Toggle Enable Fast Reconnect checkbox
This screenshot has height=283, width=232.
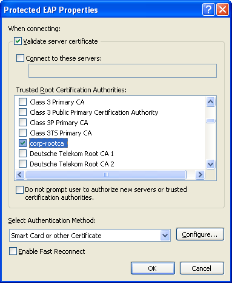tap(13, 251)
